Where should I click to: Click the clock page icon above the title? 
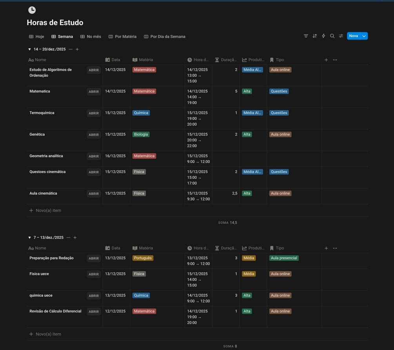pos(32,10)
